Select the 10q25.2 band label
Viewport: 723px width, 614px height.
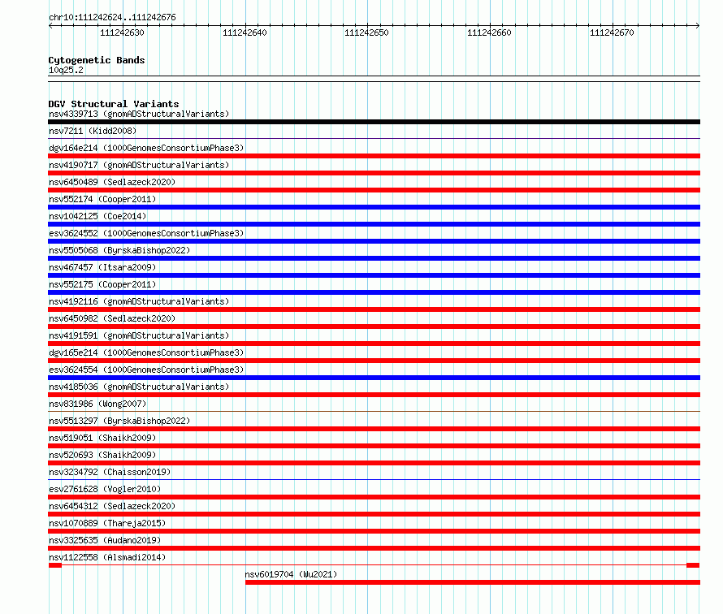click(x=66, y=70)
